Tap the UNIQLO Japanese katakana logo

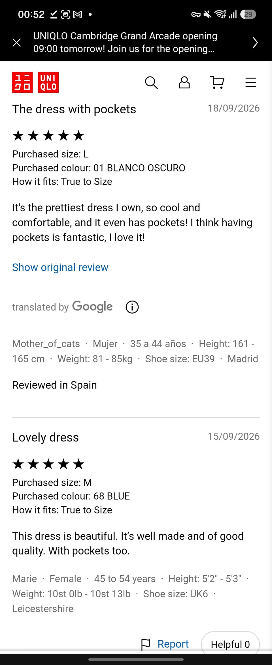click(22, 82)
